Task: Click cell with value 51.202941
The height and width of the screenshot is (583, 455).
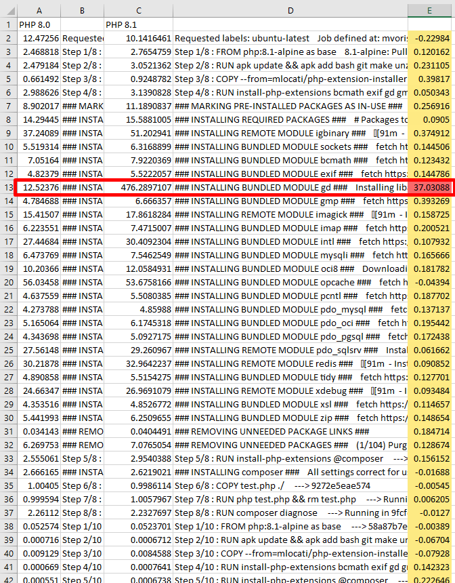Action: 139,133
